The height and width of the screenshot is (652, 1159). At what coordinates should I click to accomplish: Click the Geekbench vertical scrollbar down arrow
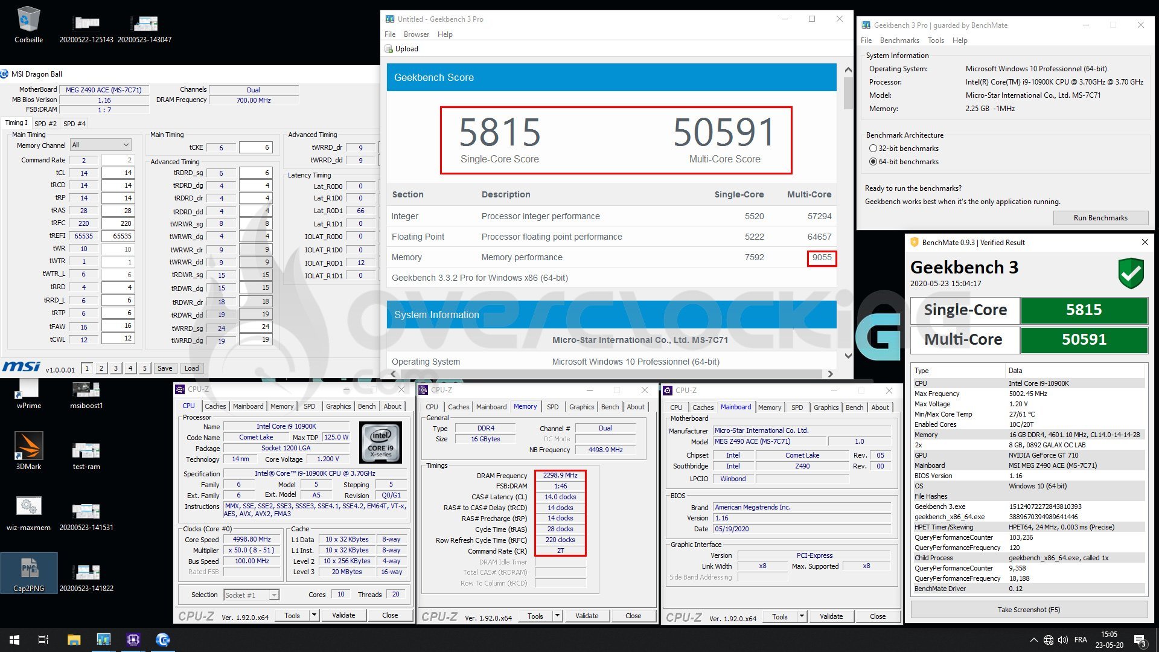(x=848, y=356)
